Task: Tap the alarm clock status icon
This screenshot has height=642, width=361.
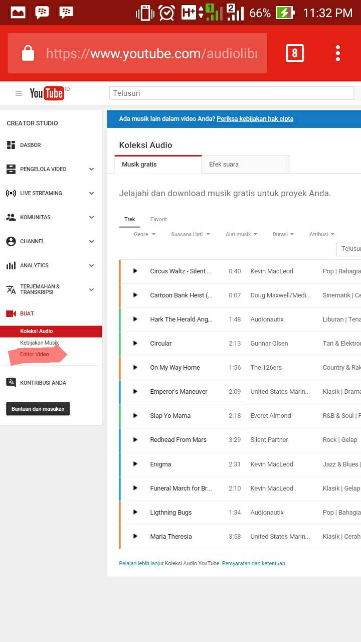Action: click(x=166, y=13)
